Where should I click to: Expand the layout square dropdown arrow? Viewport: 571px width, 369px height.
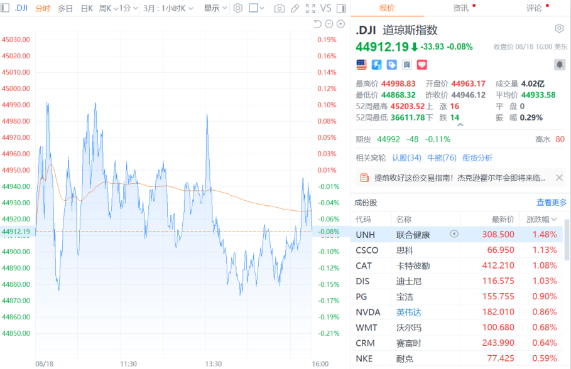click(262, 8)
